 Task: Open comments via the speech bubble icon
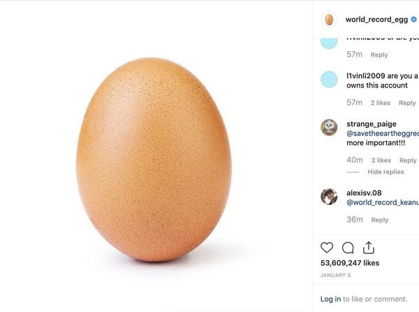[348, 247]
